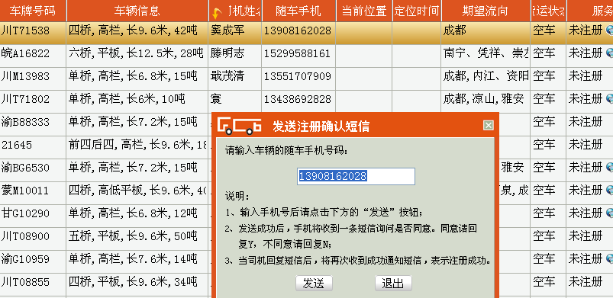Select plate number 川T71538
The image size is (613, 298).
pyautogui.click(x=26, y=30)
